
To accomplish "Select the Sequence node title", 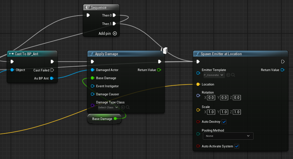I will pyautogui.click(x=99, y=7).
